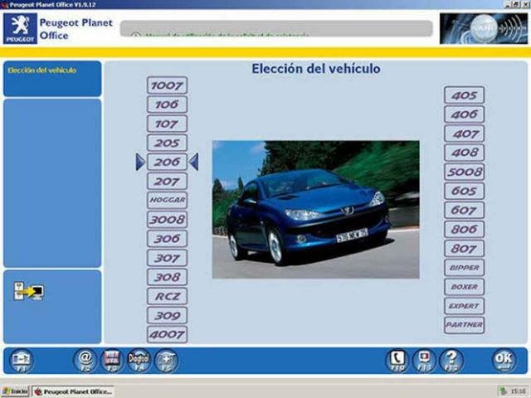Open the Windows Inicio start button
This screenshot has width=531, height=398.
[x=15, y=391]
